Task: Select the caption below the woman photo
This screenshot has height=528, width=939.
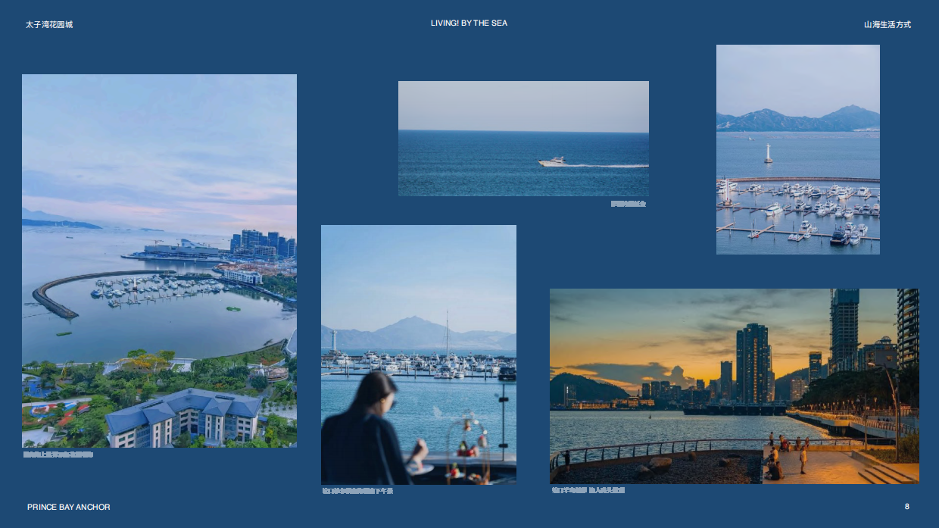Action: coord(357,491)
